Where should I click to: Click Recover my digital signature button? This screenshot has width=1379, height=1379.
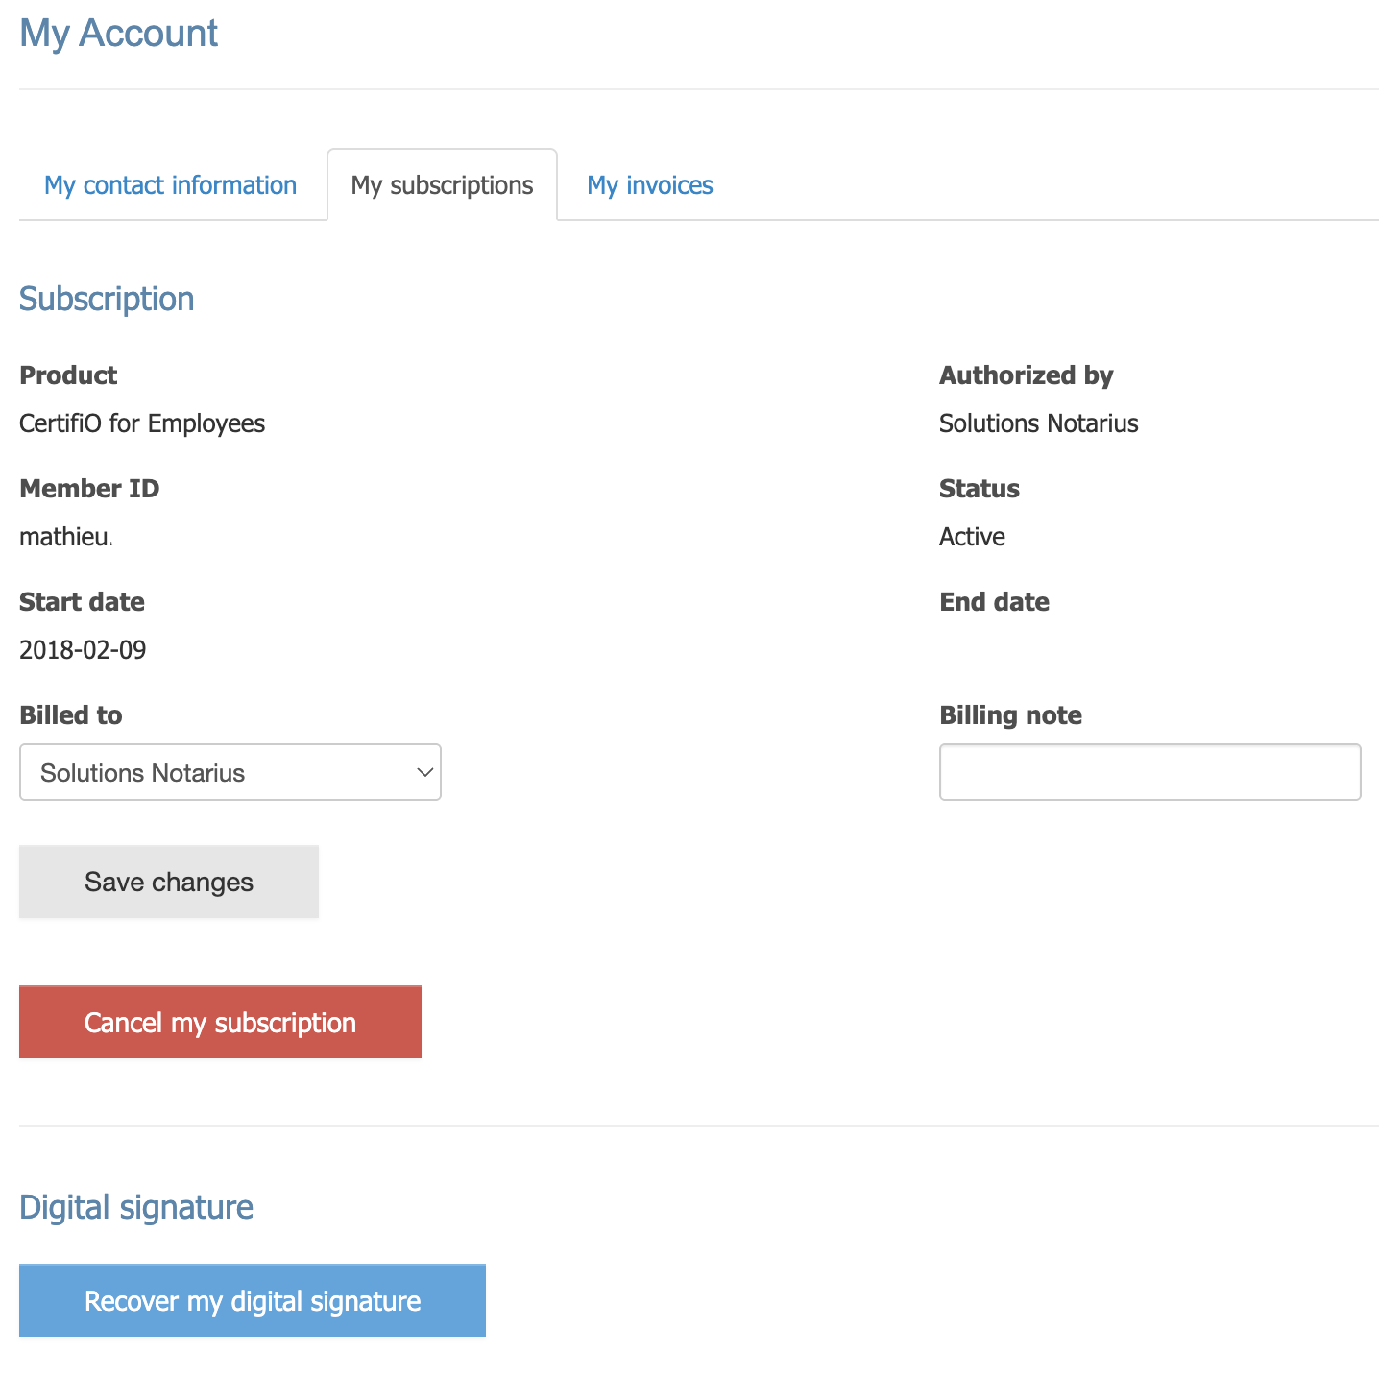tap(252, 1301)
